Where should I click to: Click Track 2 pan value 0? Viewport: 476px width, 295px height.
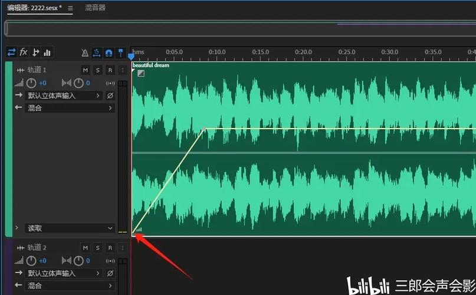click(88, 261)
